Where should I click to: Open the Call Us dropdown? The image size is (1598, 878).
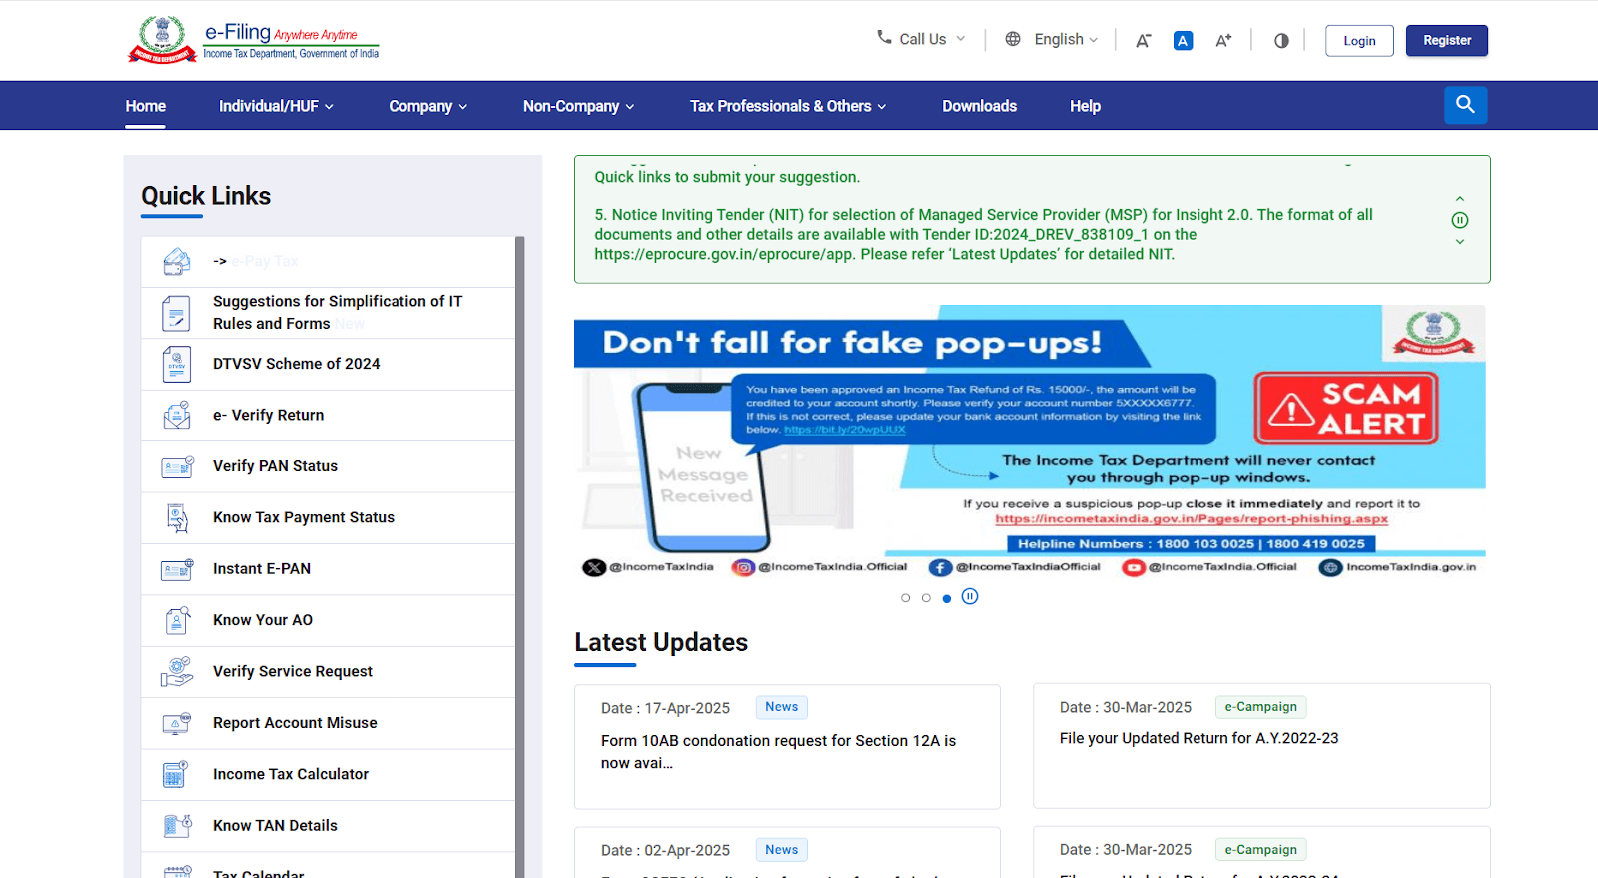pos(921,39)
